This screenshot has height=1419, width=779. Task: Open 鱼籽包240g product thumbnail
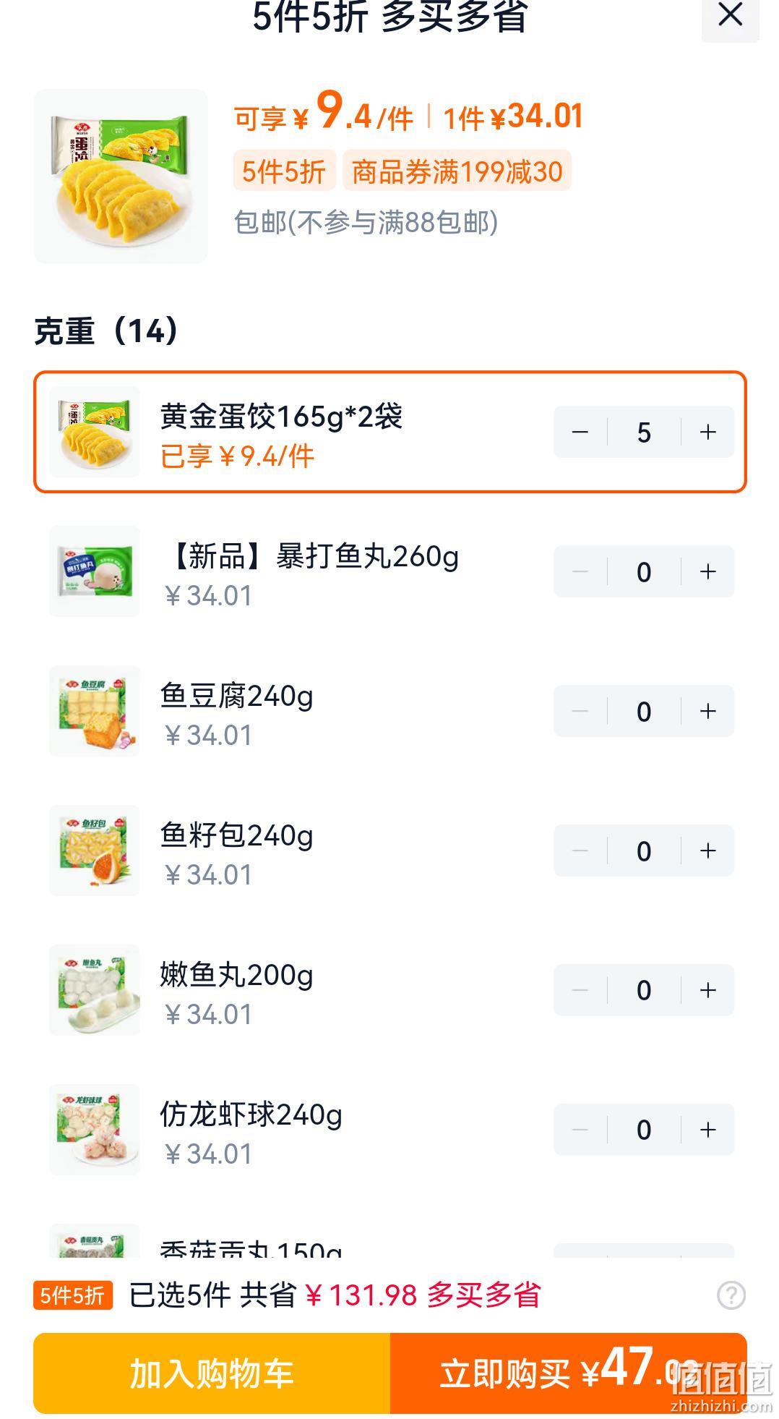coord(95,851)
